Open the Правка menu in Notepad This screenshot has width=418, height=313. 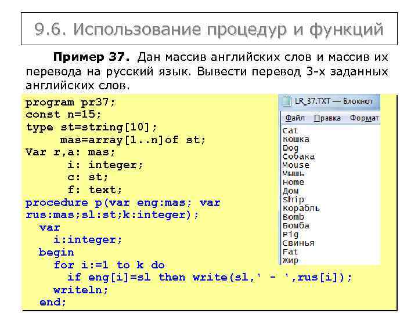(x=327, y=118)
